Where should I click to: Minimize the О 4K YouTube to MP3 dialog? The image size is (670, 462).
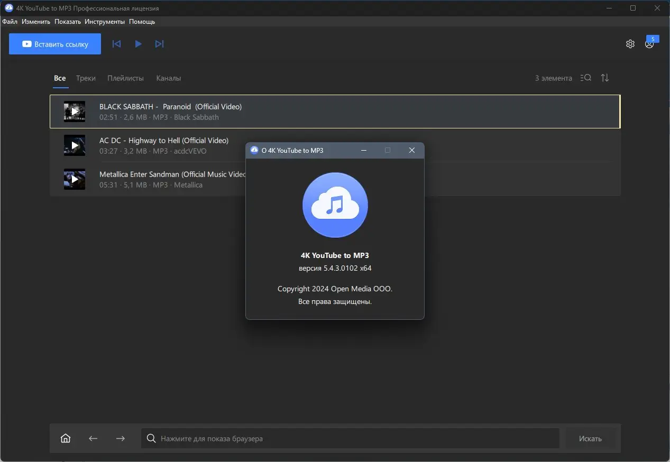(364, 150)
